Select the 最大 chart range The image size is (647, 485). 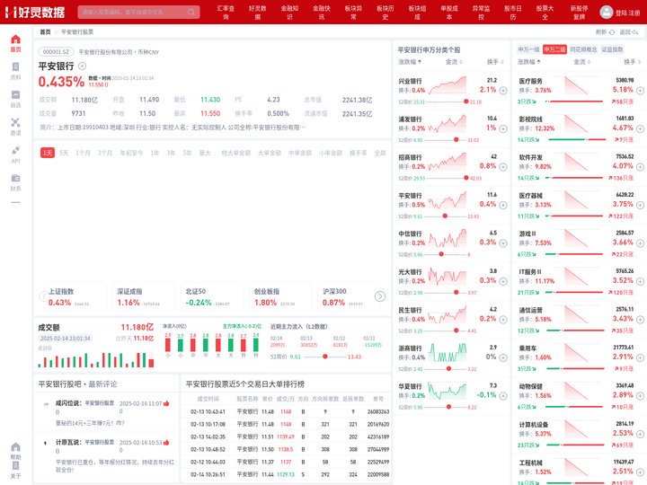(x=205, y=153)
